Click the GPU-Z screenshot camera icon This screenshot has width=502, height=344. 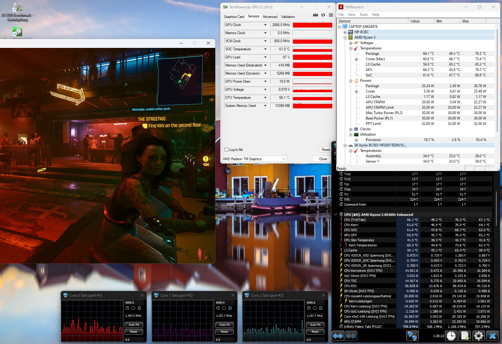315,15
